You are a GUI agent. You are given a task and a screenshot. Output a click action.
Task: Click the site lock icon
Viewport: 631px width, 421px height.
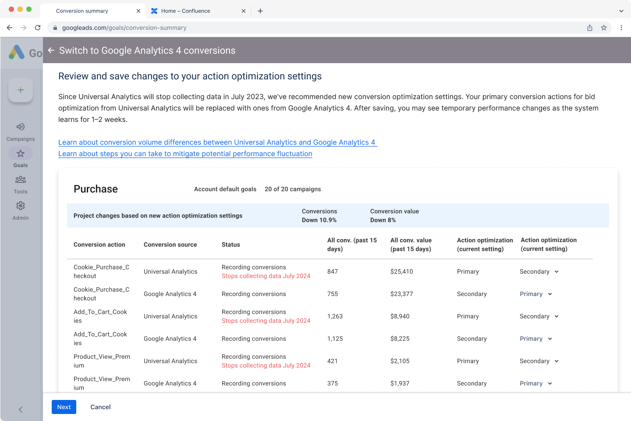click(55, 28)
